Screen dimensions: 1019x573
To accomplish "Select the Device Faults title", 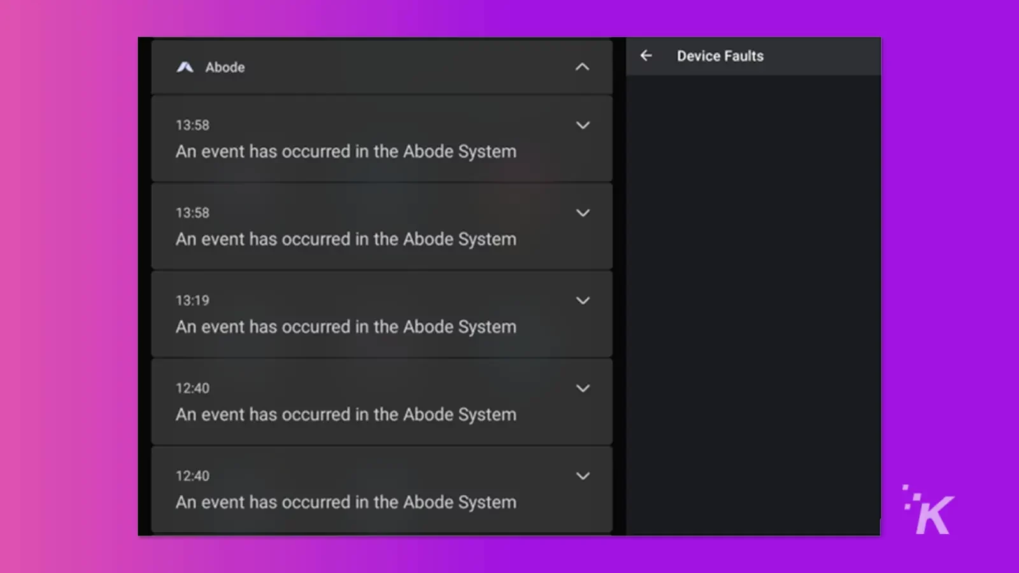I will [719, 56].
